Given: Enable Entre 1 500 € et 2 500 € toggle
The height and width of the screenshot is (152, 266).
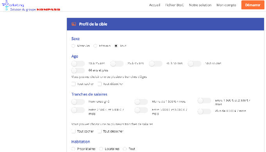Looking at the screenshot, I should 205,101.
